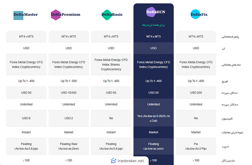Select the لوریج row label
Viewport: 252px width, 165px height.
tap(225, 81)
